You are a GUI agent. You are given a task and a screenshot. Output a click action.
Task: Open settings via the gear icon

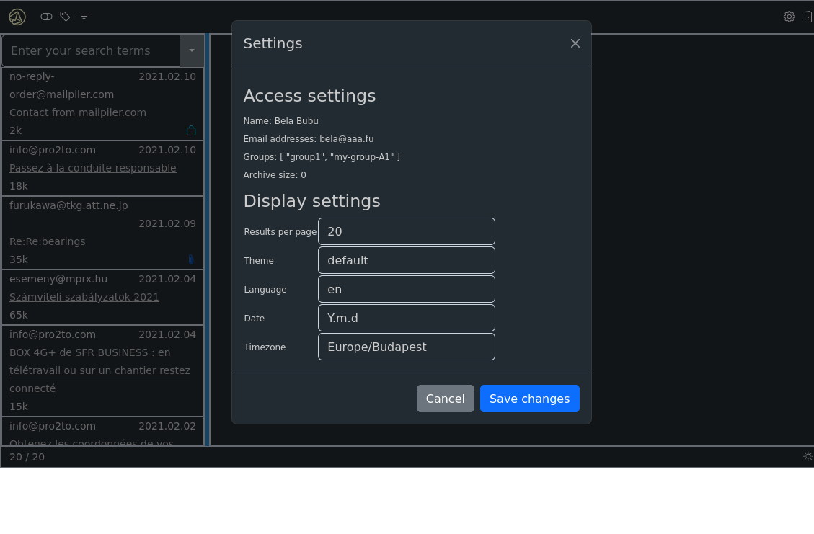[x=789, y=17]
